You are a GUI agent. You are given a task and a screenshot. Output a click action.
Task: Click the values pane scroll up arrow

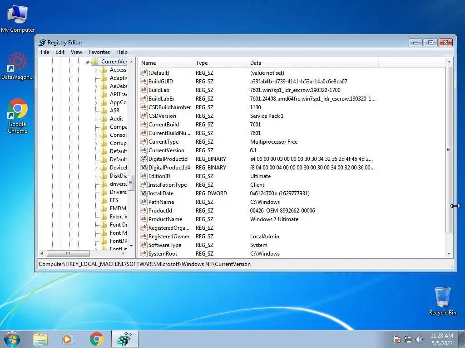(449, 62)
